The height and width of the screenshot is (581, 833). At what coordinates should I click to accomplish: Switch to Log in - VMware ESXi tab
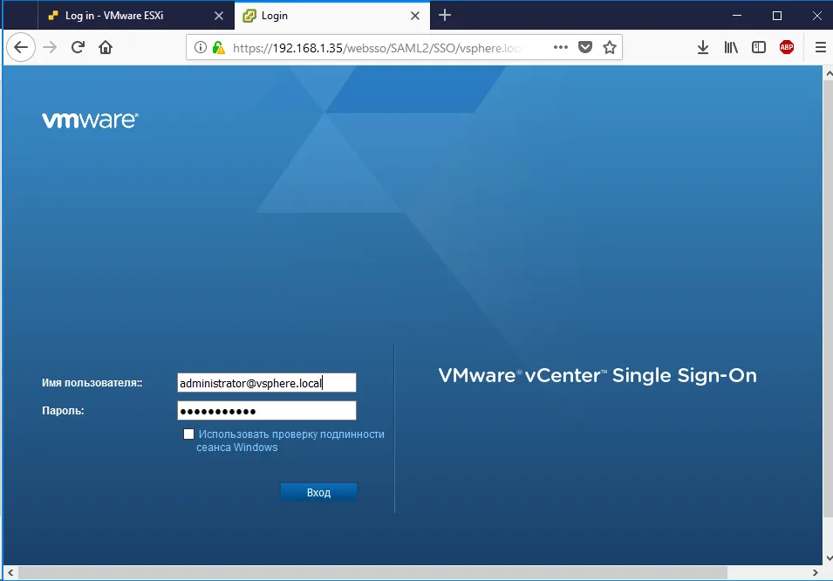pyautogui.click(x=135, y=16)
